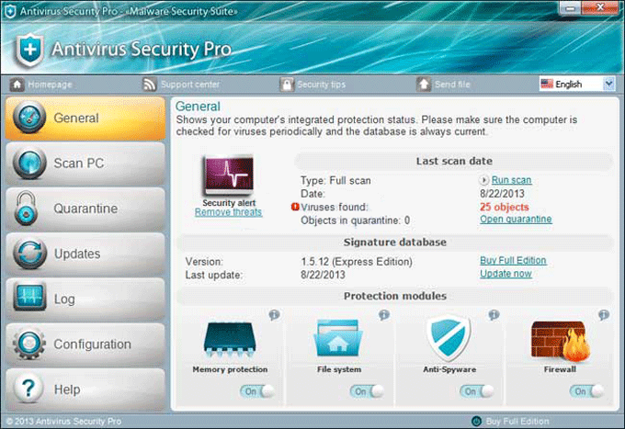Open the Scan PC section
This screenshot has width=625, height=429.
[85, 164]
